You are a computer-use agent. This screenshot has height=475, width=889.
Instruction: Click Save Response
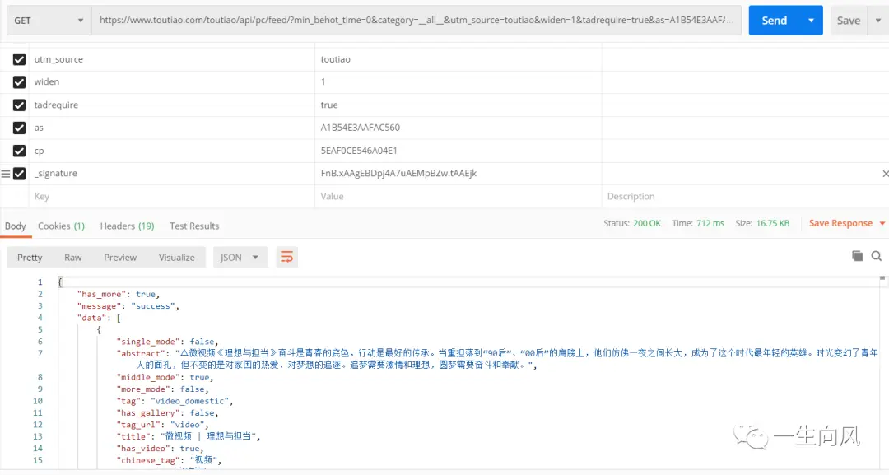click(x=840, y=223)
